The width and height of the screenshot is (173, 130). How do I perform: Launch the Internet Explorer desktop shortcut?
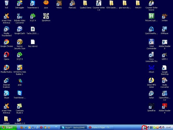pos(6,83)
